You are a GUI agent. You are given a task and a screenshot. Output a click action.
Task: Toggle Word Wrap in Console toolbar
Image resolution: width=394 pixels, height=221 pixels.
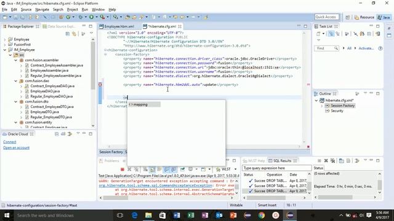pyautogui.click(x=159, y=169)
